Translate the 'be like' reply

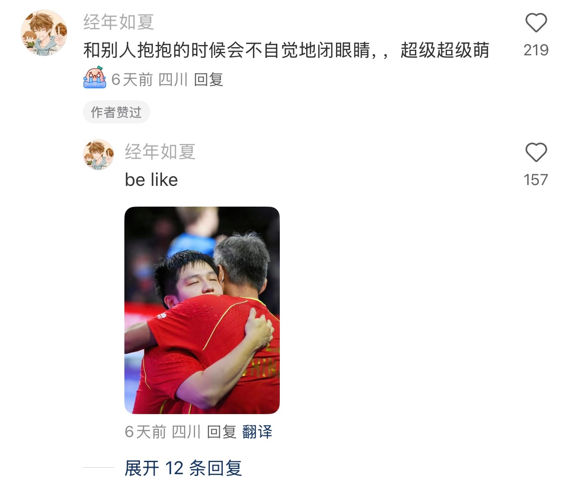pyautogui.click(x=257, y=431)
